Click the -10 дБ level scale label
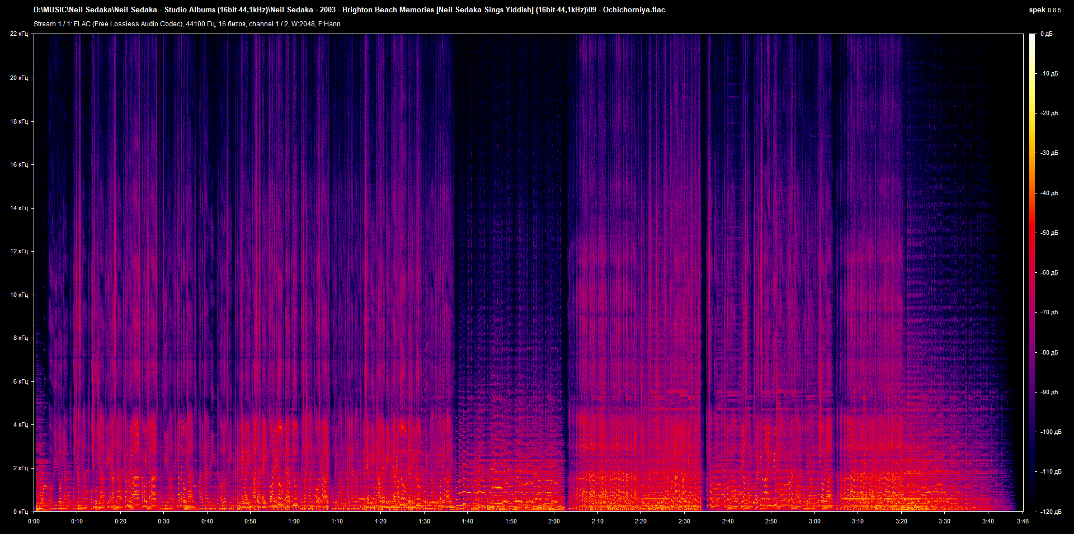The width and height of the screenshot is (1074, 534). (1049, 74)
